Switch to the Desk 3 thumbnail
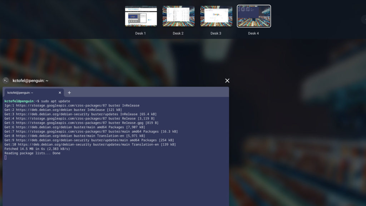This screenshot has width=366, height=206. pos(216,16)
